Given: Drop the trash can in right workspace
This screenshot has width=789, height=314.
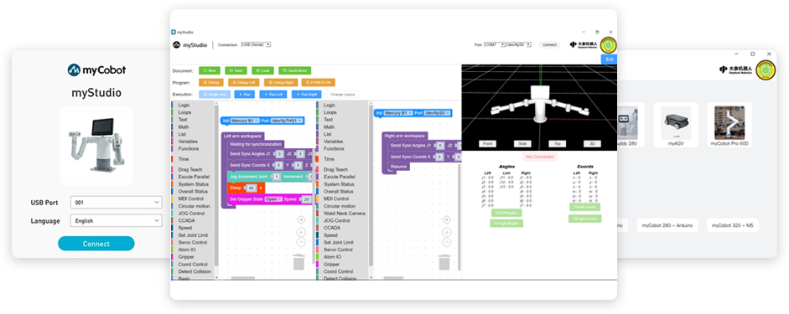Looking at the screenshot, I should [444, 262].
